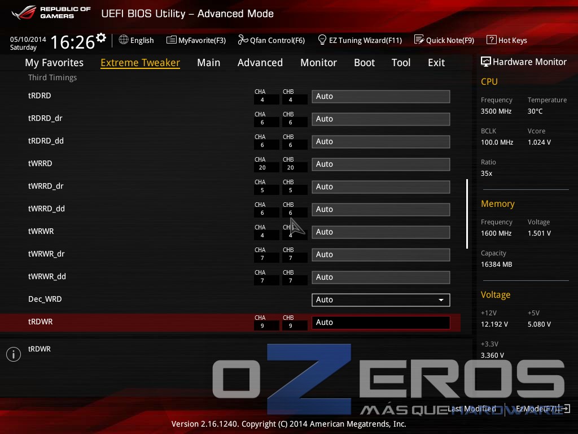Select the Extreme Tweaker tab
Viewport: 578px width, 434px height.
[x=140, y=63]
